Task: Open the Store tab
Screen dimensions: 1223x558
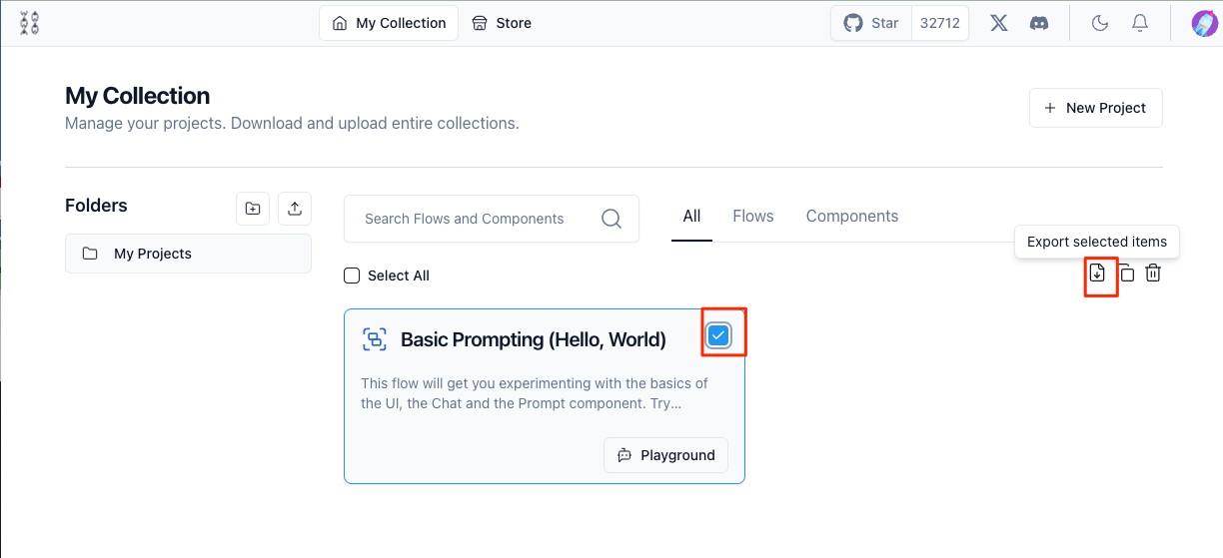Action: click(x=502, y=23)
